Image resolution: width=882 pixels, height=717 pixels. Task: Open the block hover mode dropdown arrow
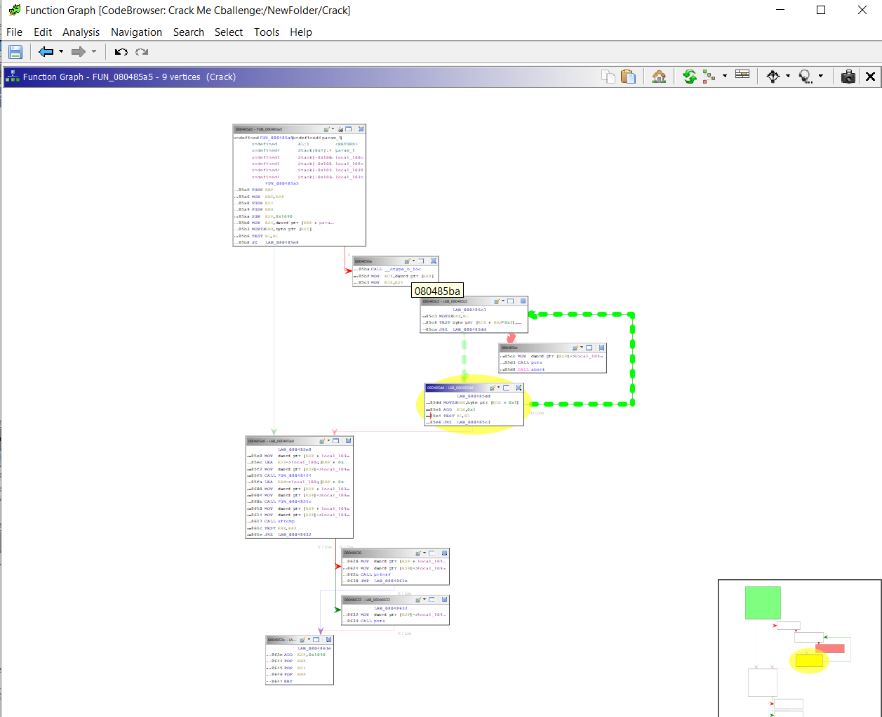(788, 77)
